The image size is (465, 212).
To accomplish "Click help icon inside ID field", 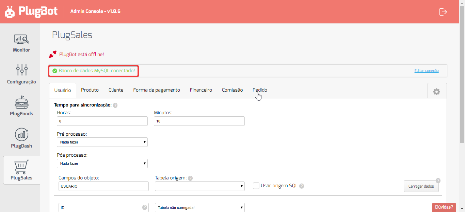I will click(x=145, y=207).
